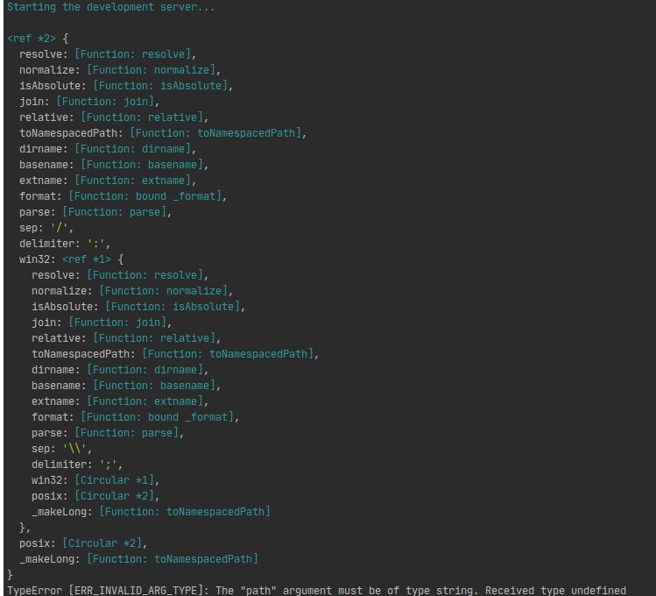
Task: Click the 'Starting the development server...' line
Action: click(111, 7)
